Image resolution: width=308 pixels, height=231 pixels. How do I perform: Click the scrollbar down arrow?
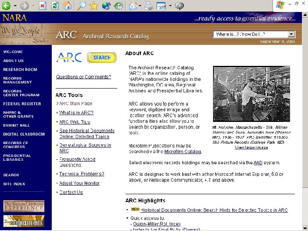coord(305,228)
